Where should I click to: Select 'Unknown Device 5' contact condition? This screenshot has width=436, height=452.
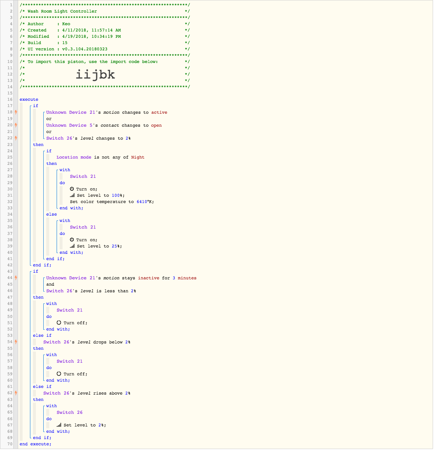tap(70, 125)
